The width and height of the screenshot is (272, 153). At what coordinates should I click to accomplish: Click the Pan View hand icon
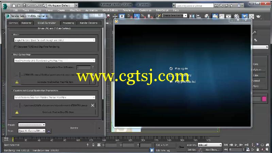[258, 150]
